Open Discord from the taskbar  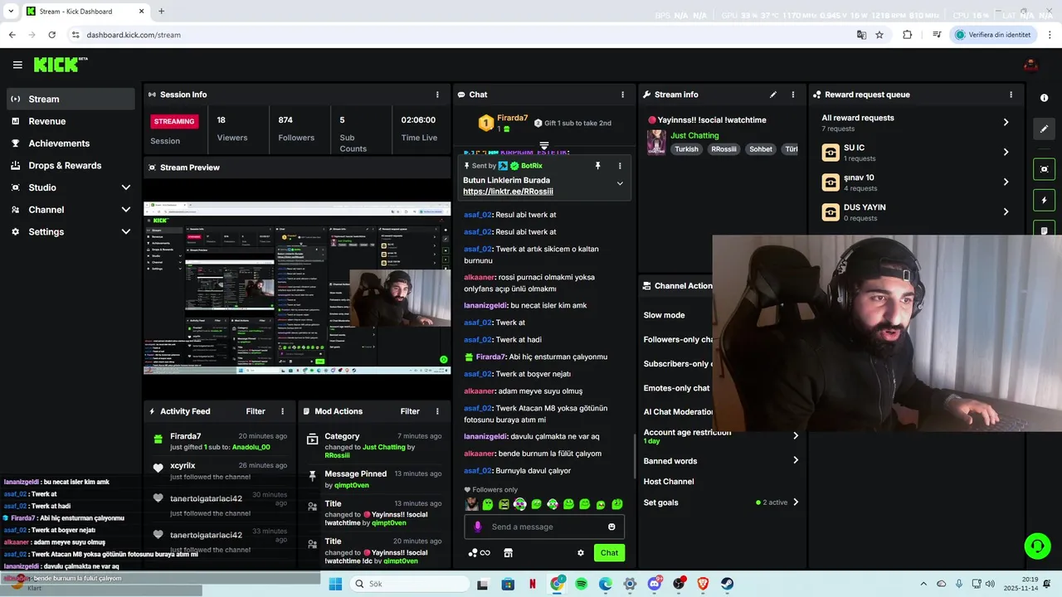click(x=655, y=584)
